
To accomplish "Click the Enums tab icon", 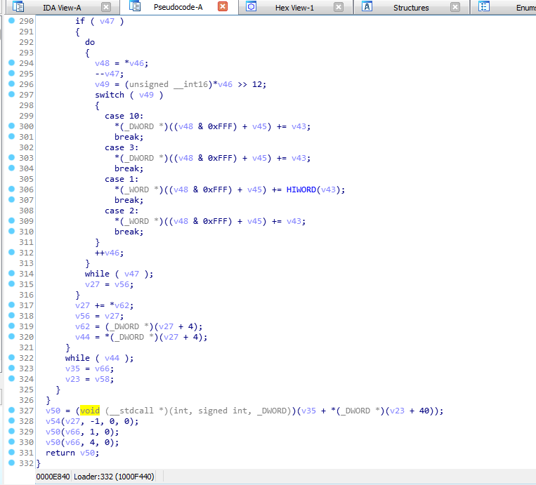I will click(x=484, y=8).
